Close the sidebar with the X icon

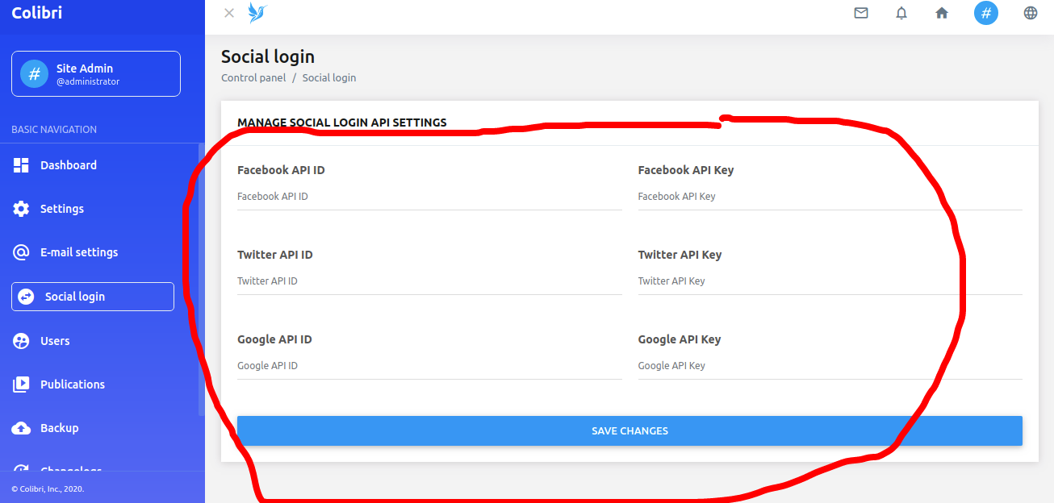point(229,13)
